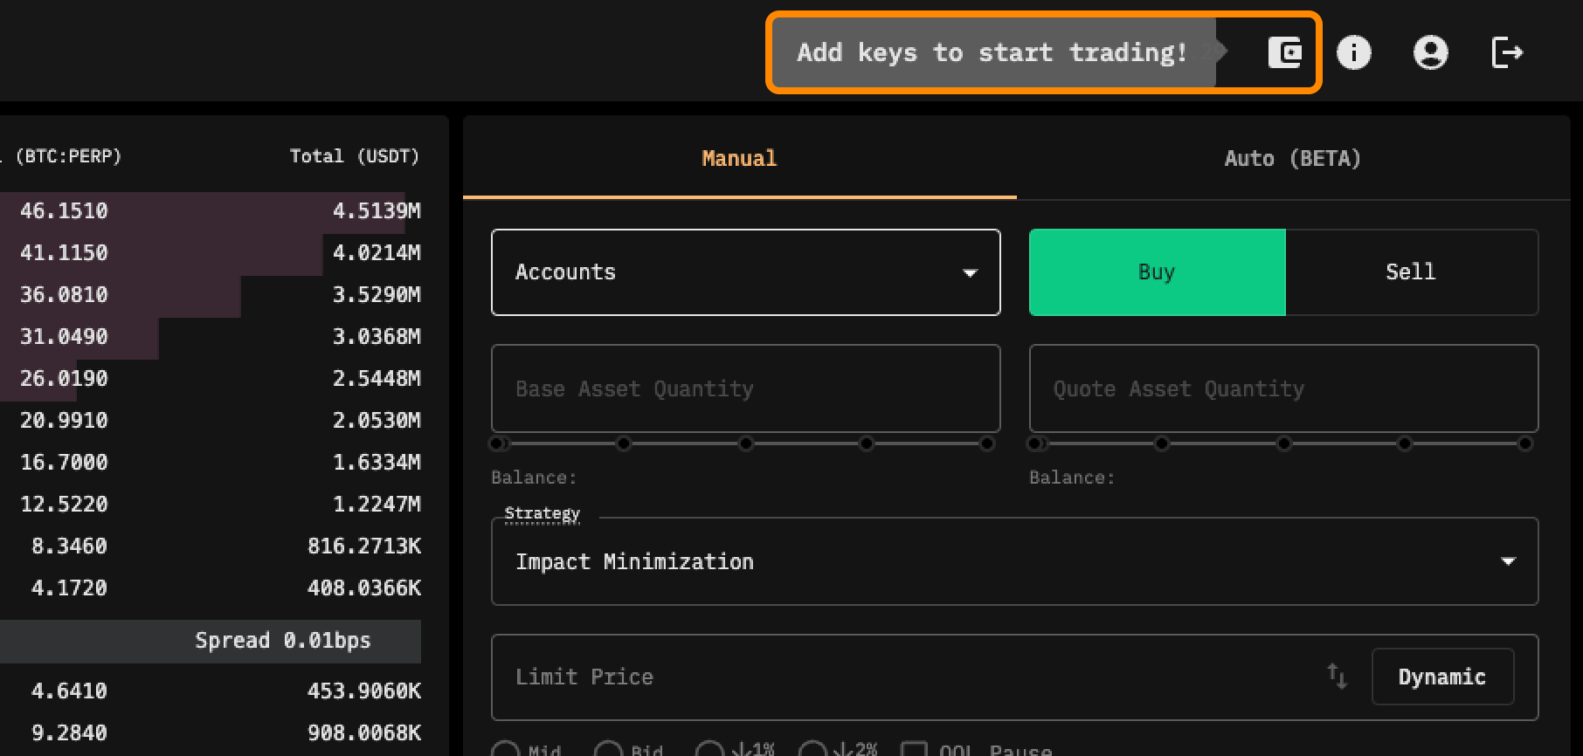Select the Sell side button
The width and height of the screenshot is (1583, 756).
click(x=1410, y=272)
